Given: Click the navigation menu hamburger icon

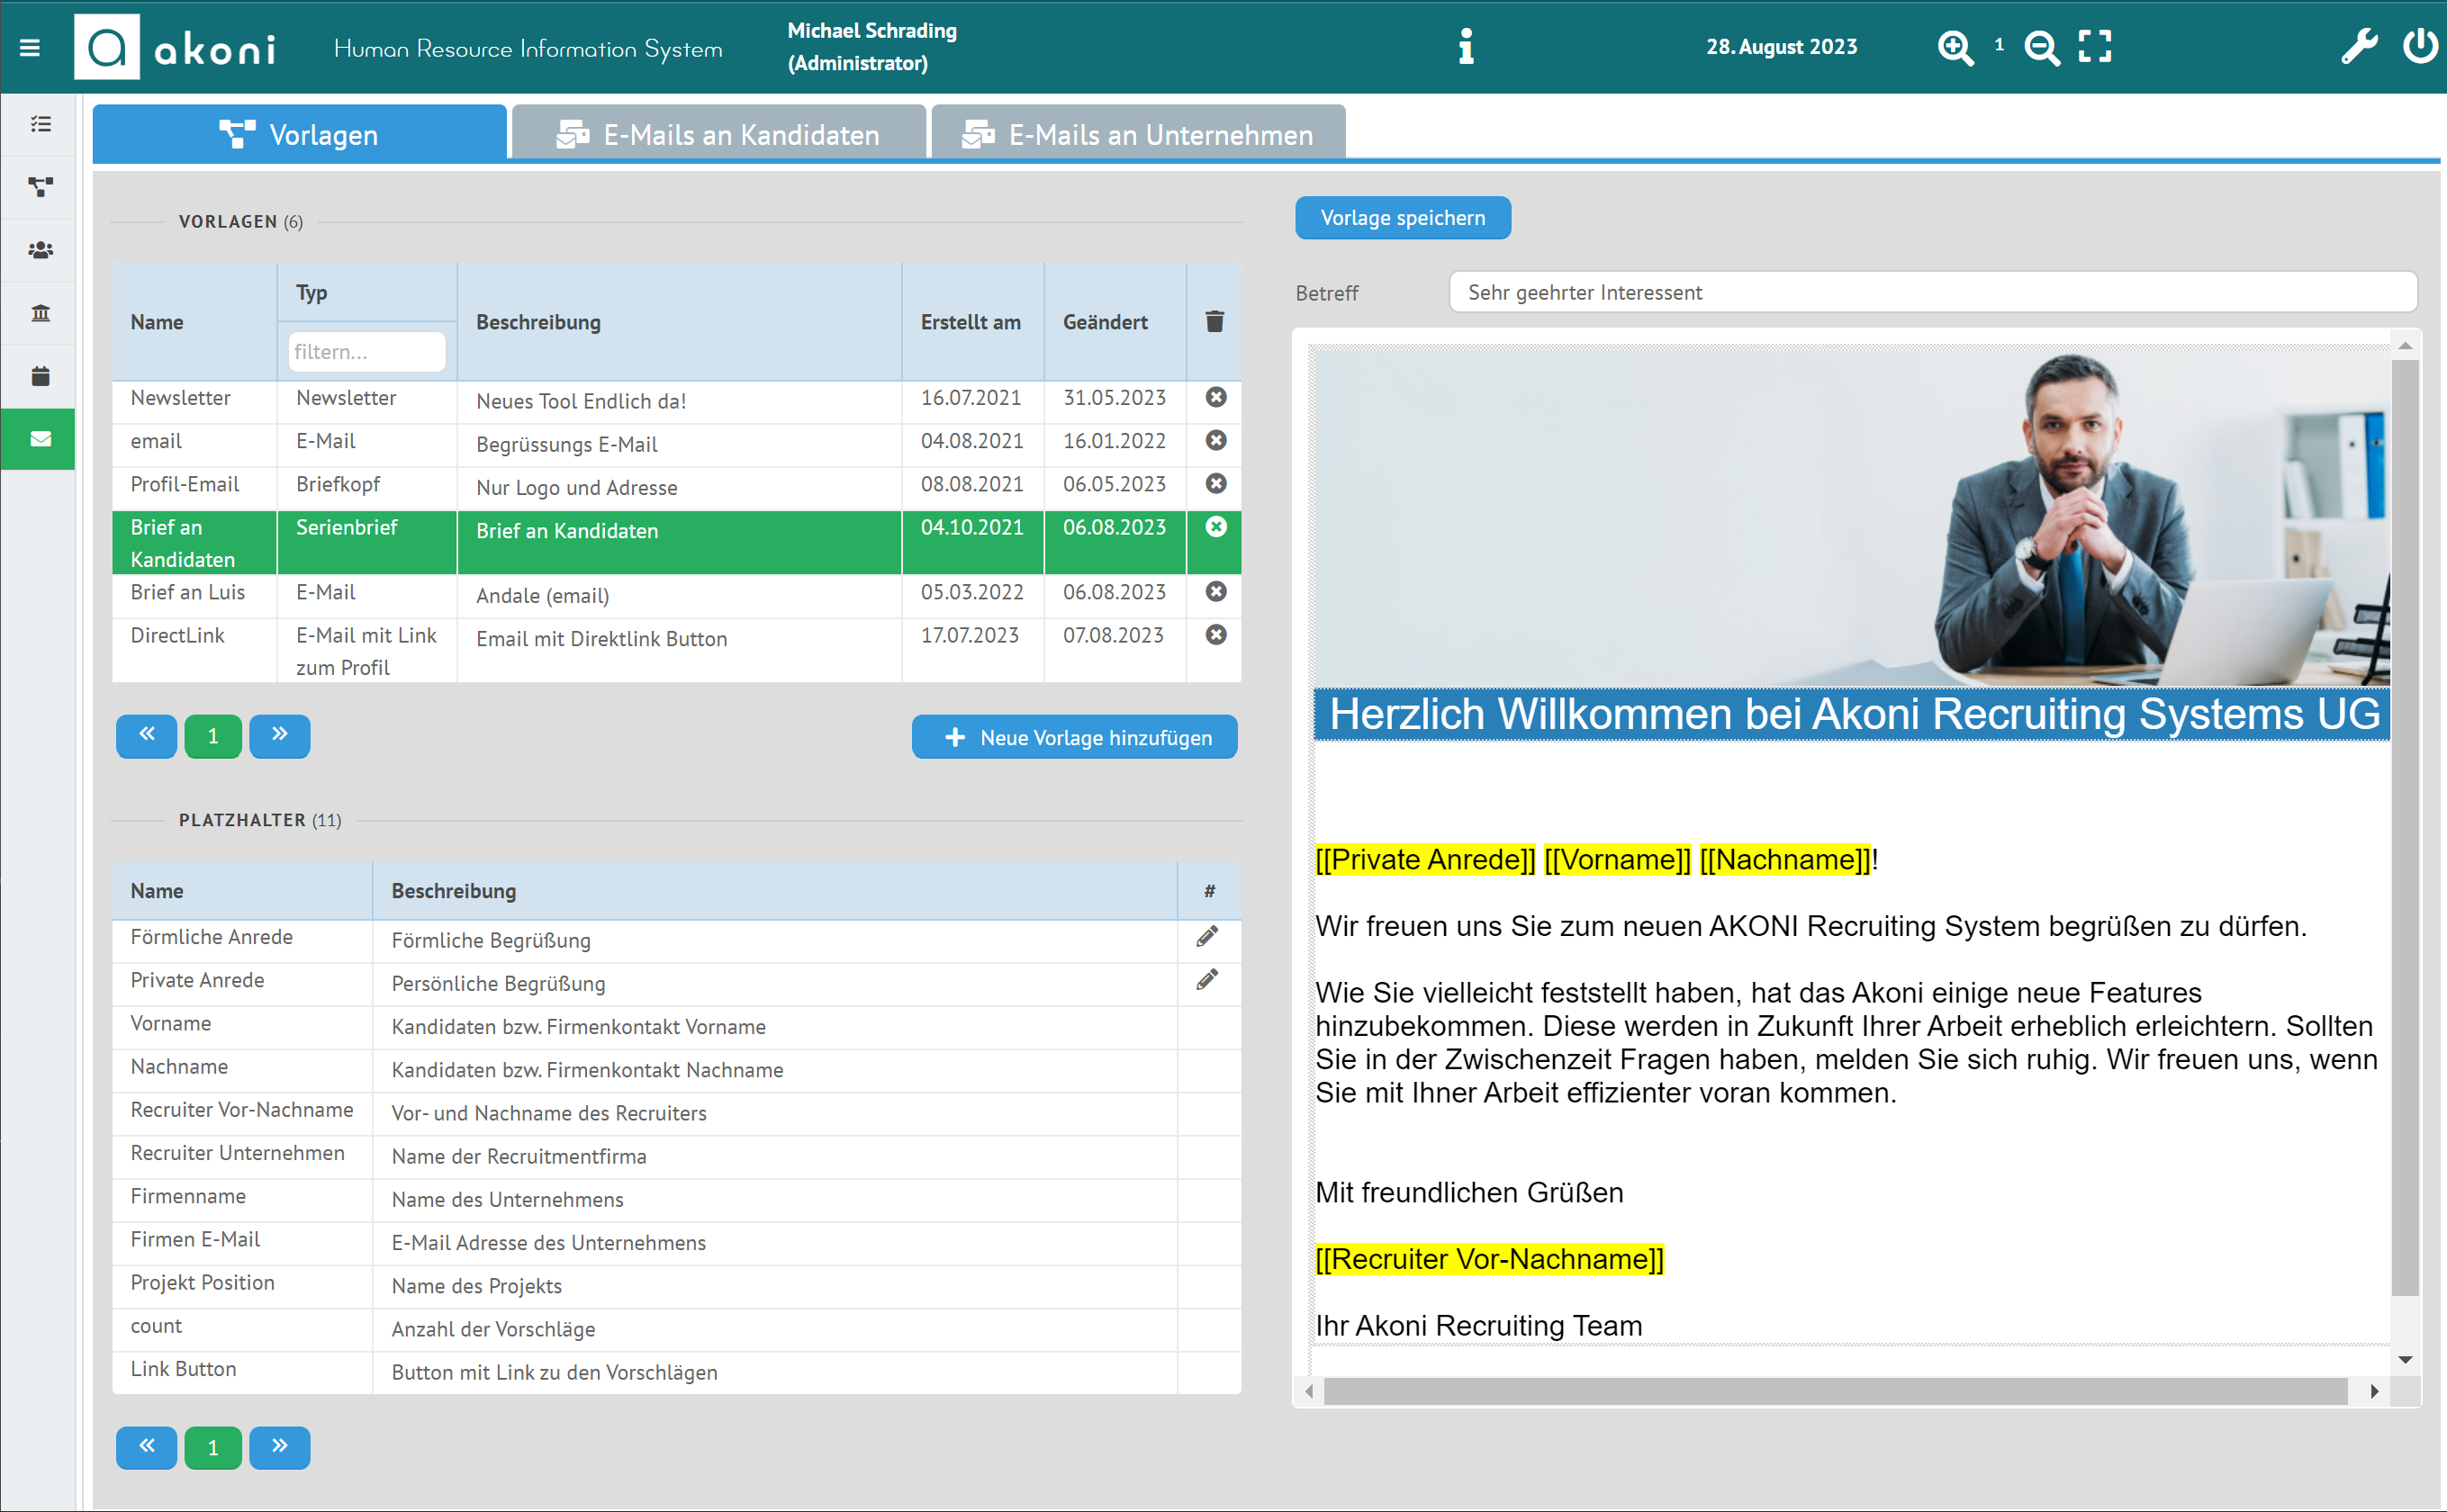Looking at the screenshot, I should pos(30,45).
